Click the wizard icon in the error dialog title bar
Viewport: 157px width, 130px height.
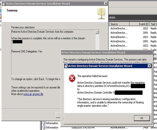pos(66,66)
